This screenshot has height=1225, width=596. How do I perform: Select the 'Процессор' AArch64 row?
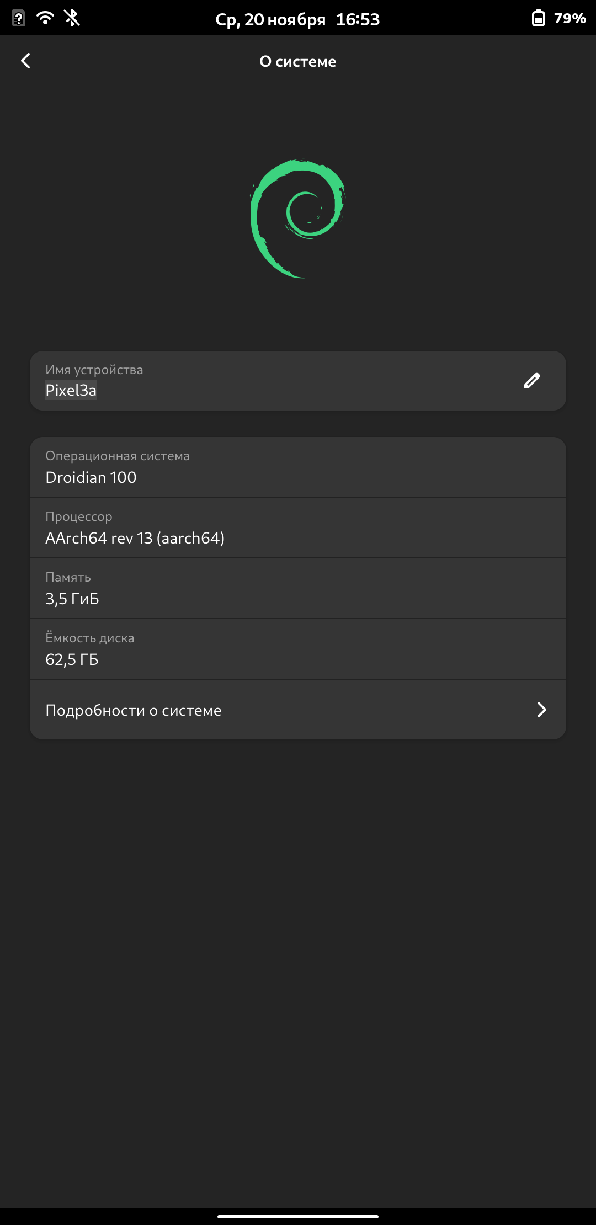(x=298, y=528)
